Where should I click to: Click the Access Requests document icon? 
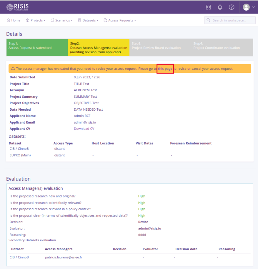[x=105, y=20]
